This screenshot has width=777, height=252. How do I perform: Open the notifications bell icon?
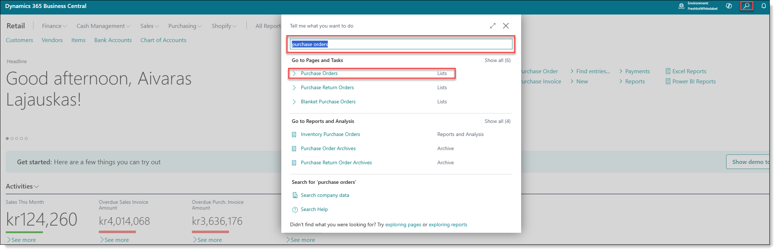pos(764,6)
